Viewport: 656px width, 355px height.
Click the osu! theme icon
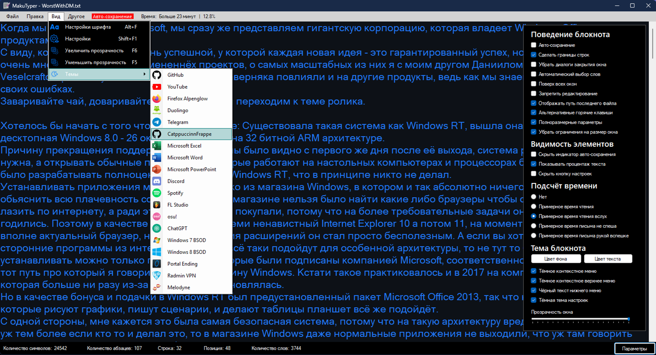coord(157,217)
